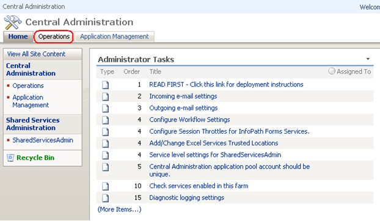Open the Application Management tab

(114, 37)
